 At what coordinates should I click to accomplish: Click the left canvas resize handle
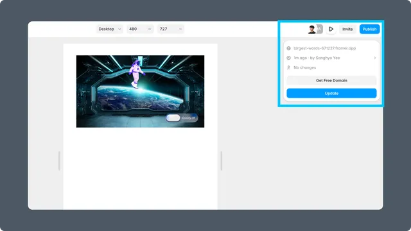(59, 161)
